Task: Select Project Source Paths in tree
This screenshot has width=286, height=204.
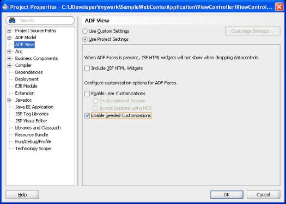Action: (x=35, y=30)
